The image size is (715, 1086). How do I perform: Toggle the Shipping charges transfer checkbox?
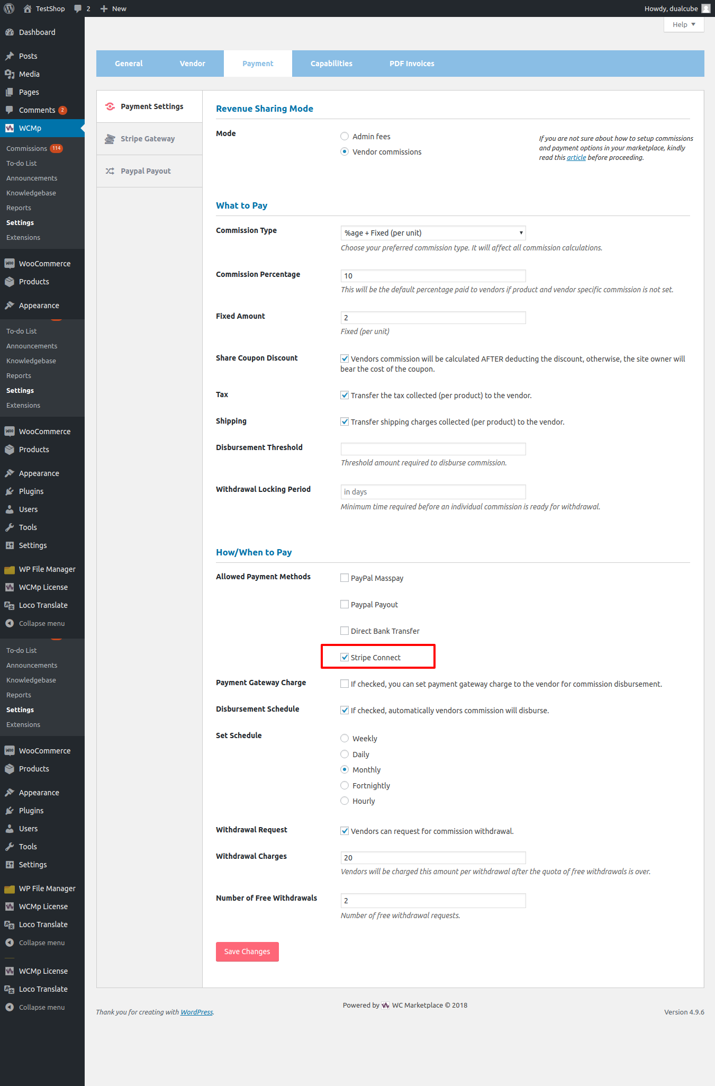point(345,422)
